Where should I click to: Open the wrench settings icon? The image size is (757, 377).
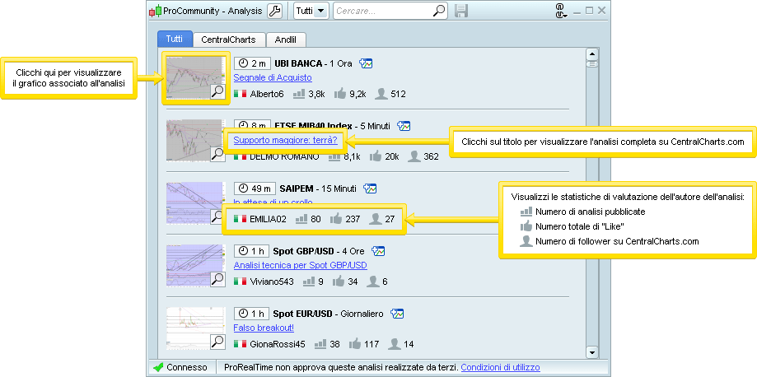coord(275,12)
